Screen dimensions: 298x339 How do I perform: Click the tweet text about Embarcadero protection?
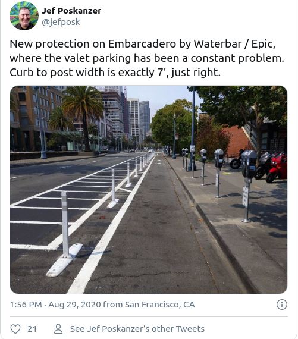pyautogui.click(x=147, y=58)
